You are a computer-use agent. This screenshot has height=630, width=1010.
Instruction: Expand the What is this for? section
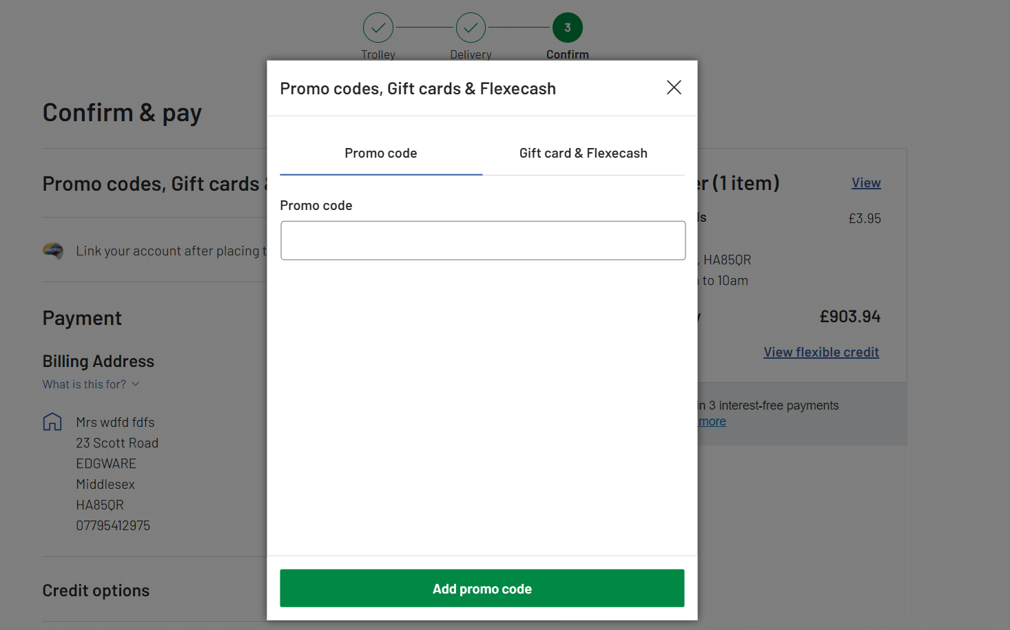coord(92,384)
